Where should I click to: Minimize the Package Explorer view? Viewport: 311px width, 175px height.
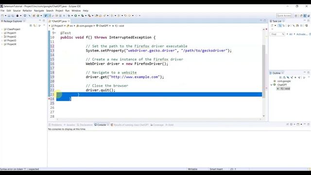pyautogui.click(x=40, y=20)
